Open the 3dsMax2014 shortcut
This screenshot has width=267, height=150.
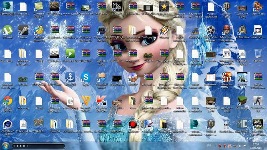pos(8,8)
